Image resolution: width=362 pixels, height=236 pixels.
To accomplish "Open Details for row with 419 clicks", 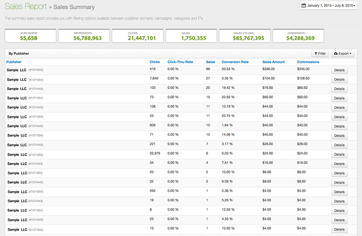I will pyautogui.click(x=339, y=70).
